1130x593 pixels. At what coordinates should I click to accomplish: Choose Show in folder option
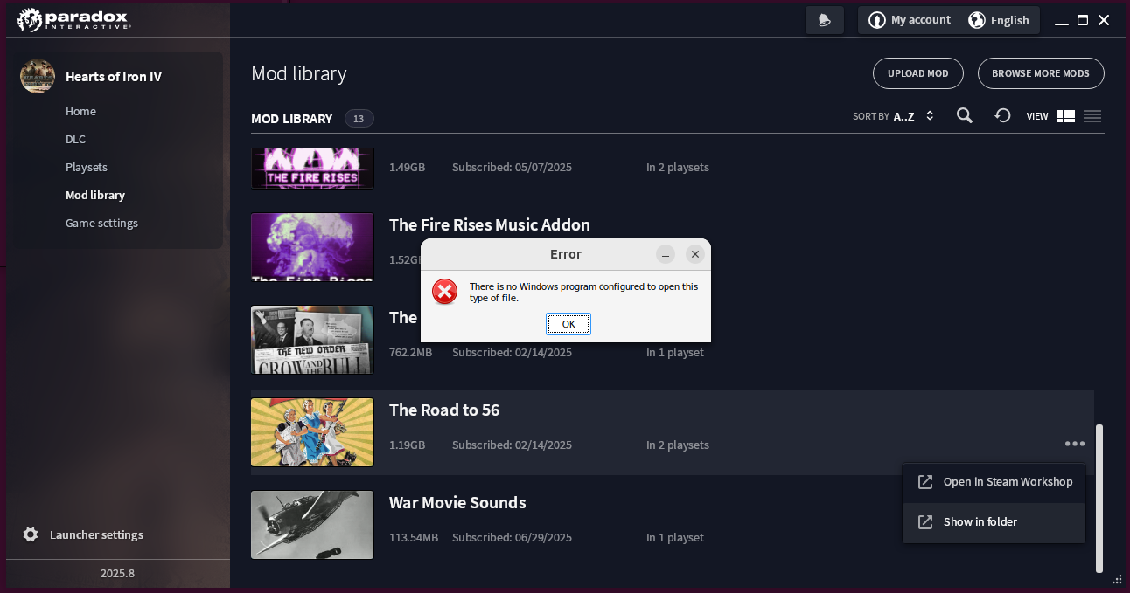[994, 522]
